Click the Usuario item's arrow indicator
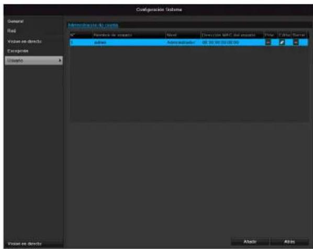 (60, 60)
